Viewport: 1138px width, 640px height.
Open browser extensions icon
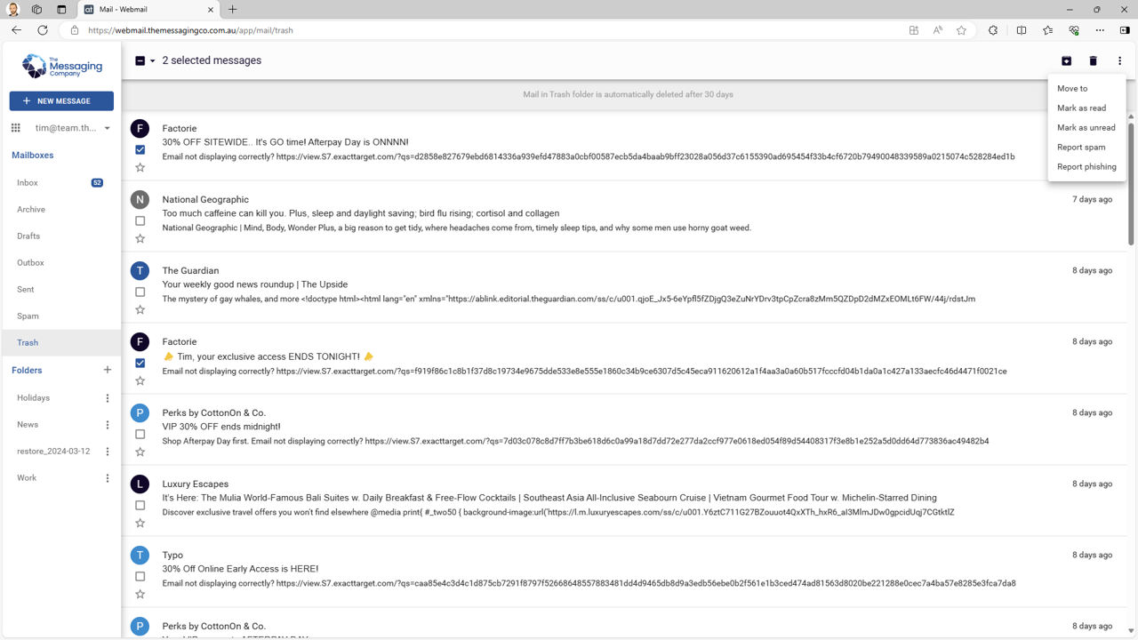pos(993,30)
